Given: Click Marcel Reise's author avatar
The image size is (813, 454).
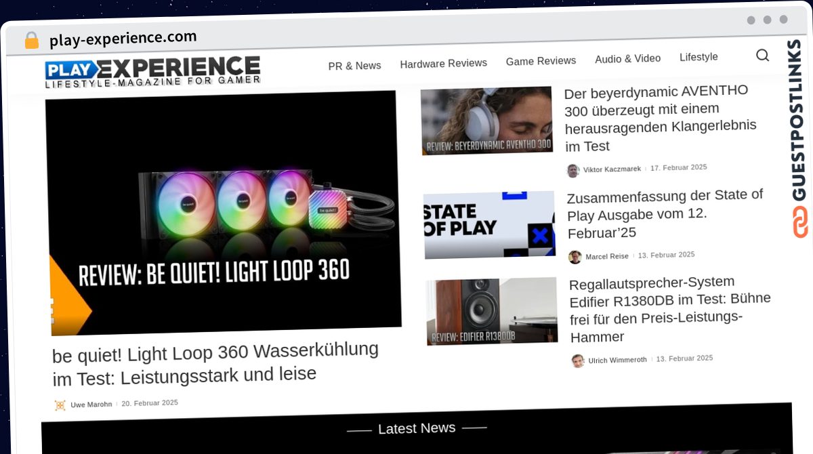Looking at the screenshot, I should [575, 257].
